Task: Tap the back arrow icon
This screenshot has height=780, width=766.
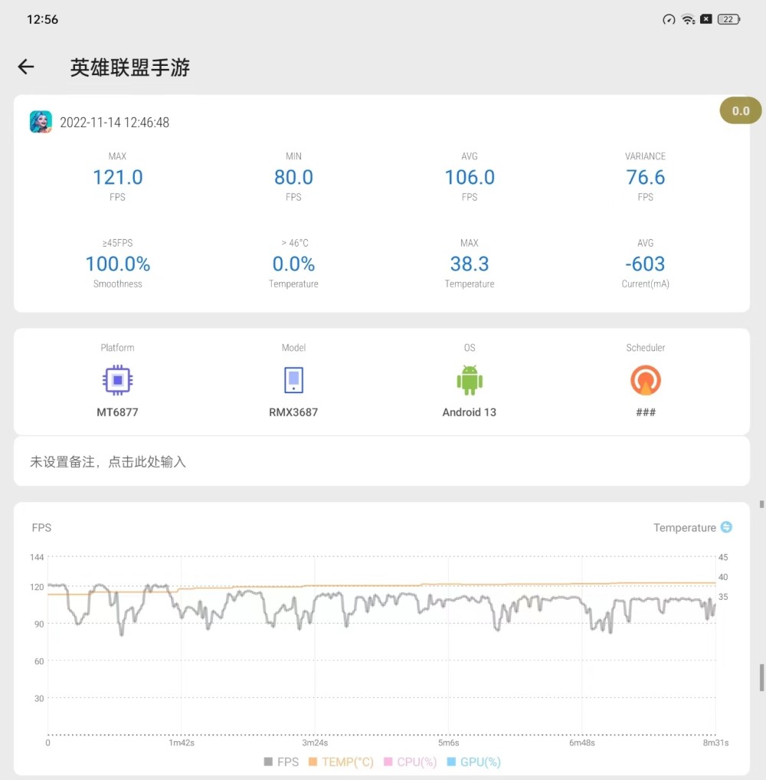Action: point(26,67)
